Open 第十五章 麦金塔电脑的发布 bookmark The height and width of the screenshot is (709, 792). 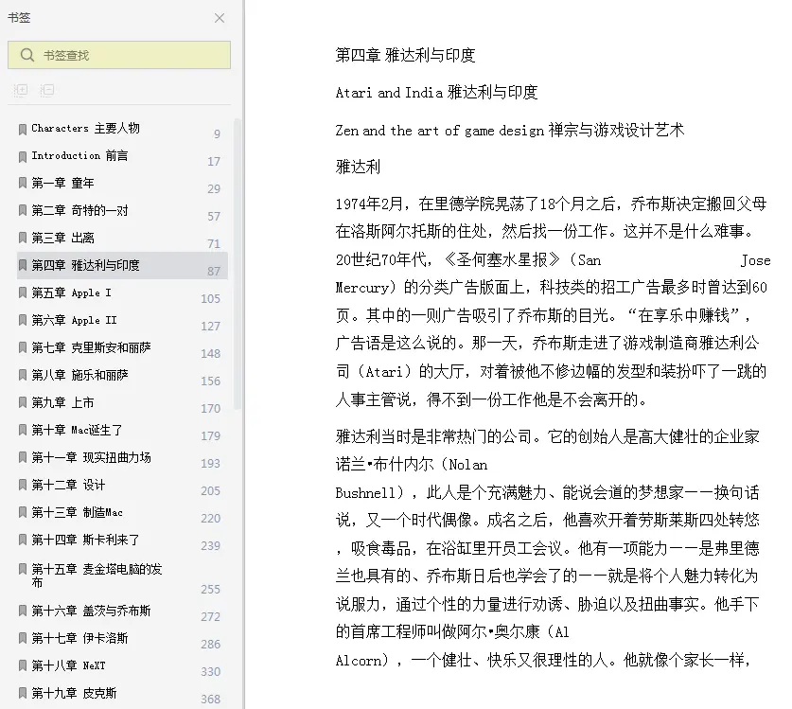point(97,576)
